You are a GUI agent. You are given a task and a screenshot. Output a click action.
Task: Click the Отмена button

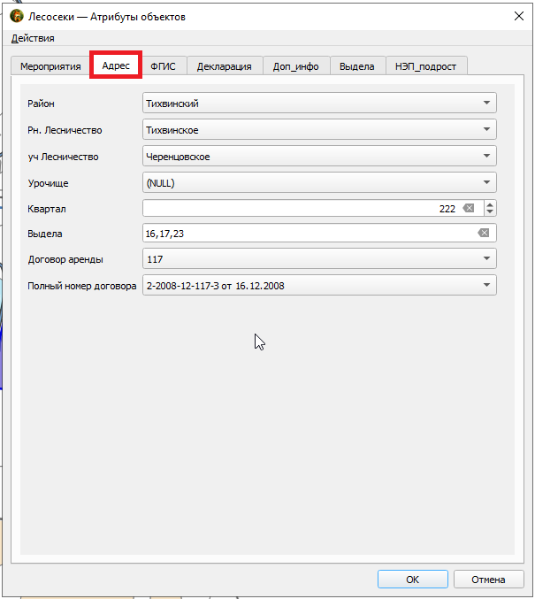point(488,580)
